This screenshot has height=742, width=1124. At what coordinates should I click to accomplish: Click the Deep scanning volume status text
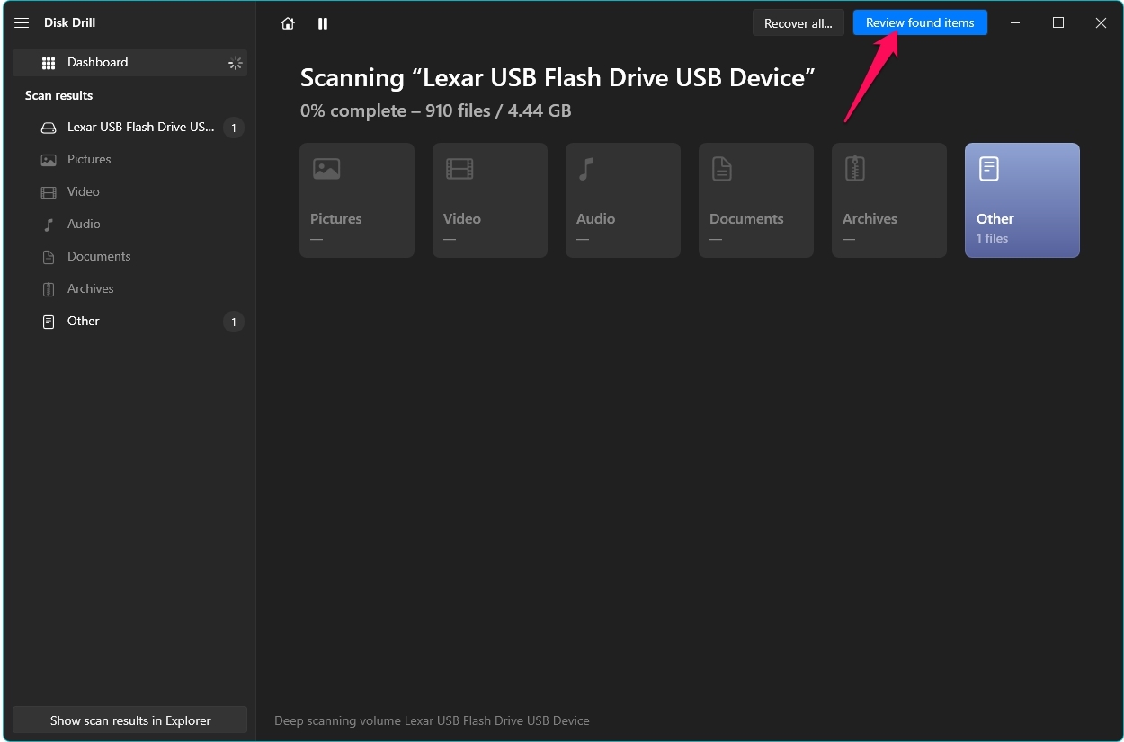point(432,720)
